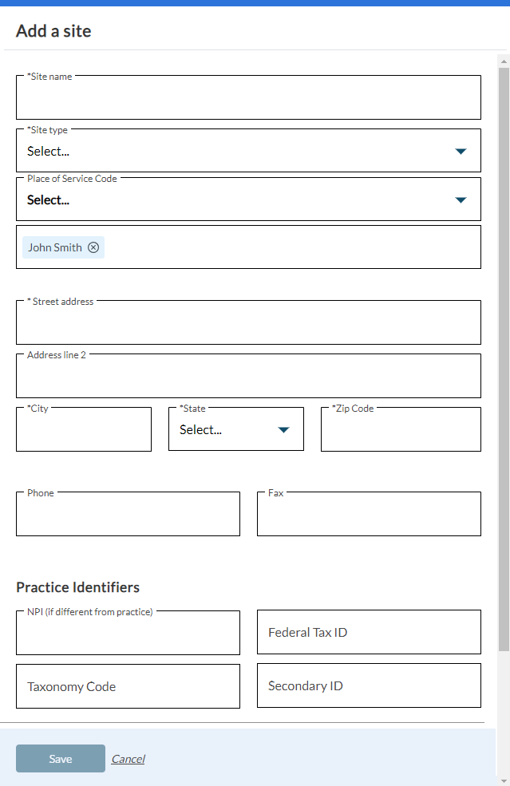510x786 pixels.
Task: Click into the Street address field
Action: (248, 324)
